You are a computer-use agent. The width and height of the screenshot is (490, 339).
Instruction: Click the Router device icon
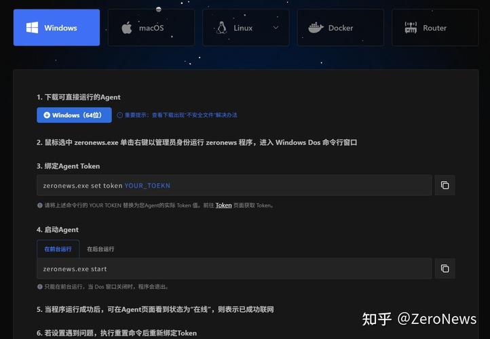(411, 28)
